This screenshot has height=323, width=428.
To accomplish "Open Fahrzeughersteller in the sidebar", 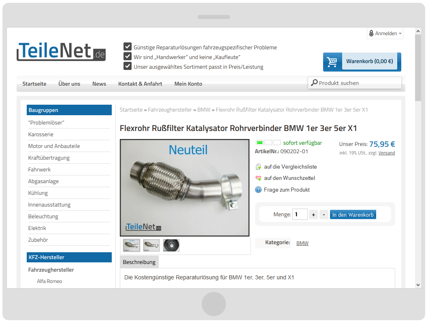I will pos(51,270).
